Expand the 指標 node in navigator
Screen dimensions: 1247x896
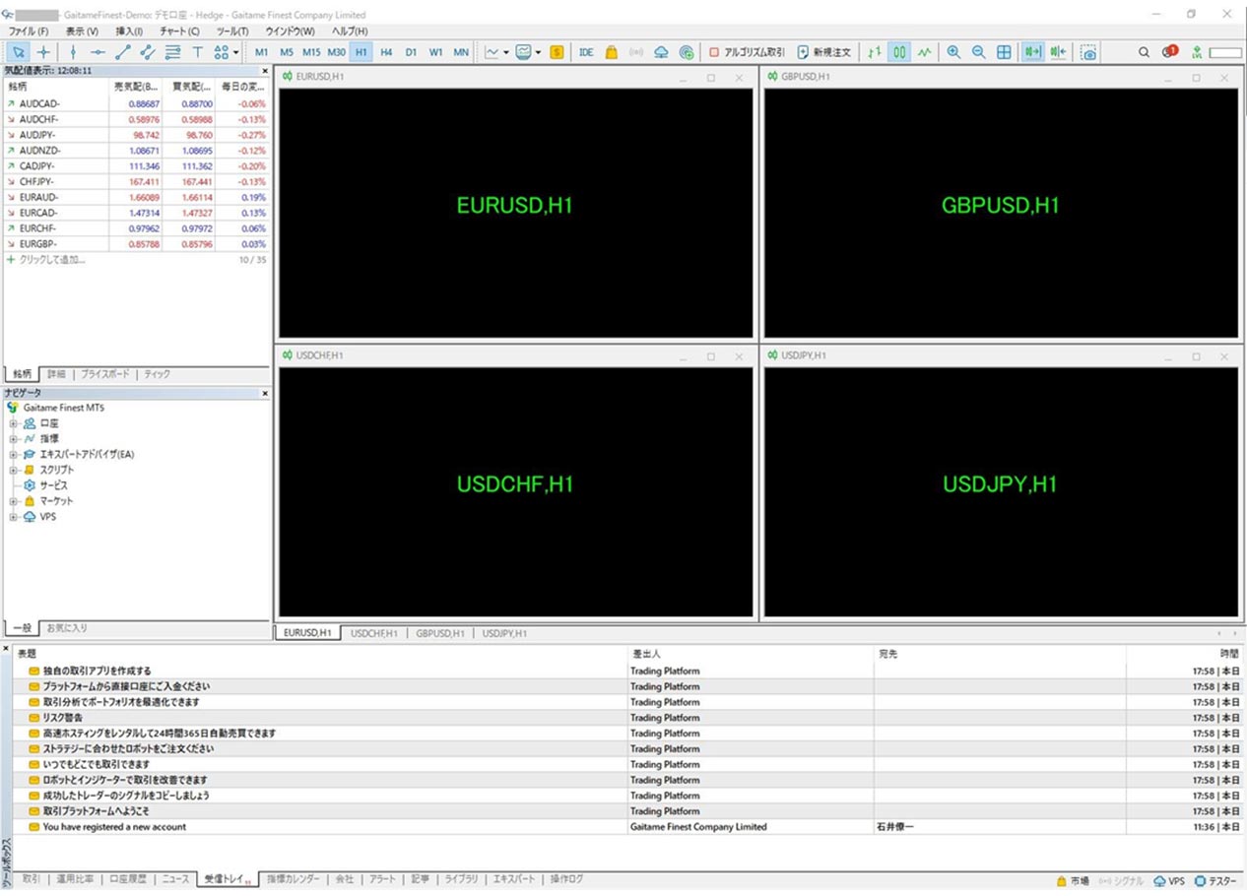tap(13, 438)
